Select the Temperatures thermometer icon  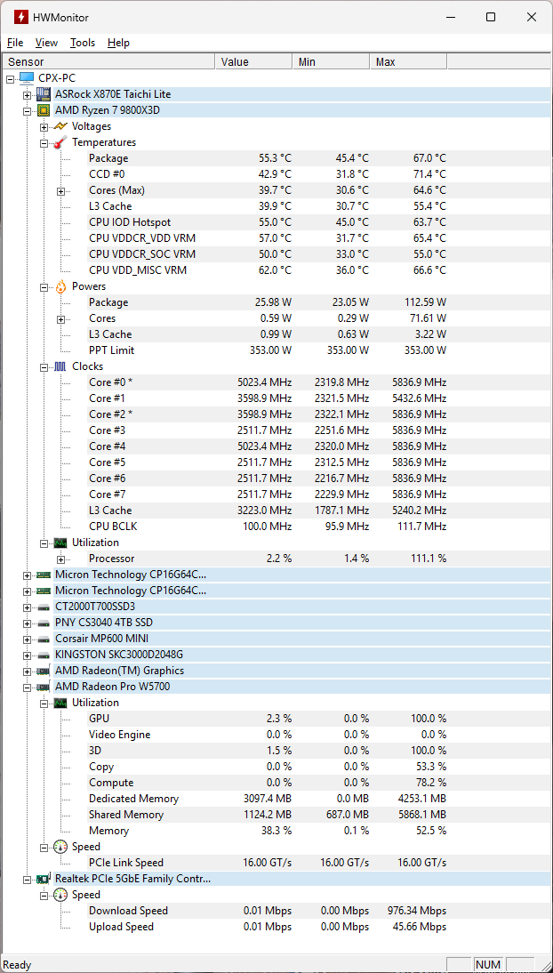(60, 142)
